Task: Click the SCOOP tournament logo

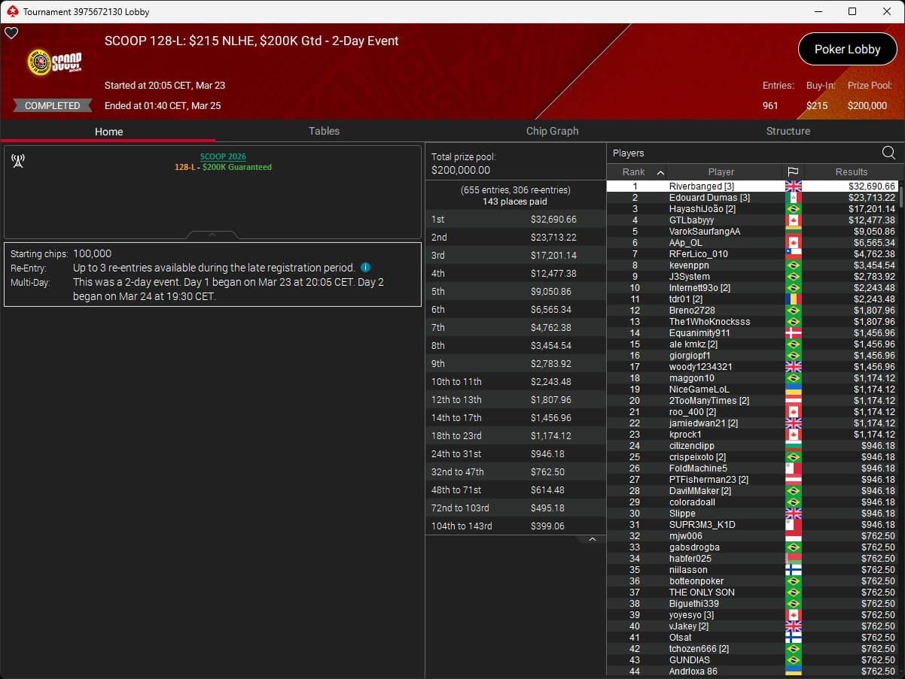Action: [x=54, y=62]
